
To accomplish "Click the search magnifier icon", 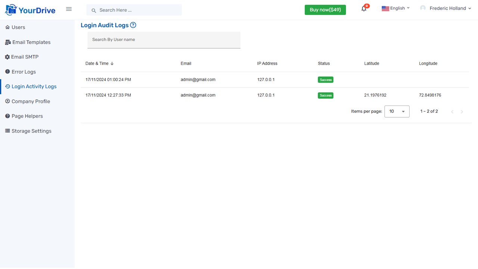I will point(93,10).
